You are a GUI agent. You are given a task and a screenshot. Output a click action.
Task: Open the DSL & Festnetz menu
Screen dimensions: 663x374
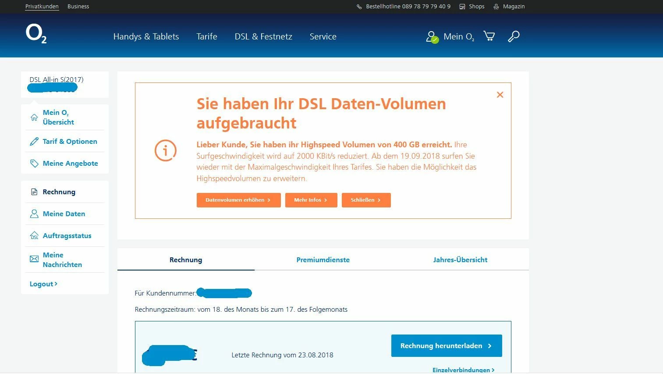click(263, 36)
